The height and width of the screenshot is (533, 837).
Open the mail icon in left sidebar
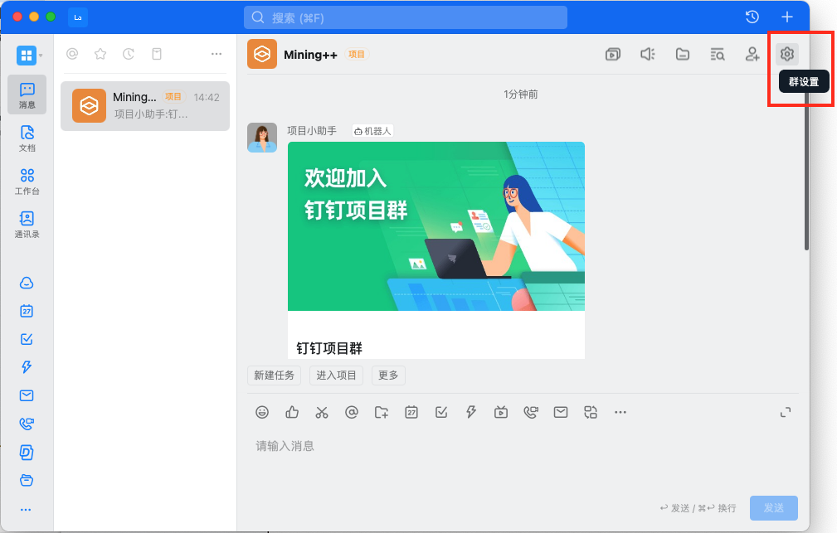27,395
